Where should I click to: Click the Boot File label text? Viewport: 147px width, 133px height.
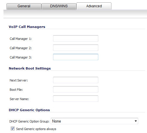pyautogui.click(x=16, y=90)
